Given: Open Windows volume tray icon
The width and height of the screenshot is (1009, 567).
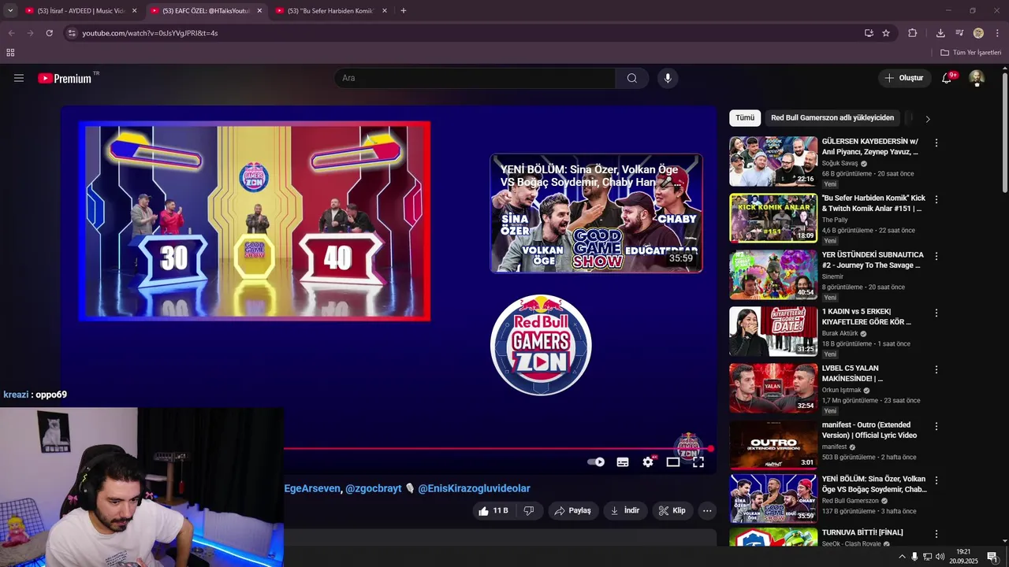Looking at the screenshot, I should 940,557.
